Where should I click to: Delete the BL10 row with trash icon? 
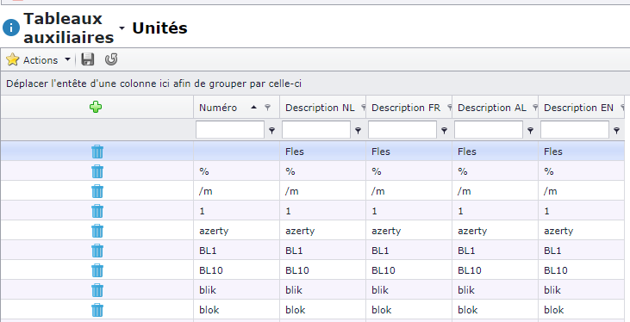pos(97,270)
